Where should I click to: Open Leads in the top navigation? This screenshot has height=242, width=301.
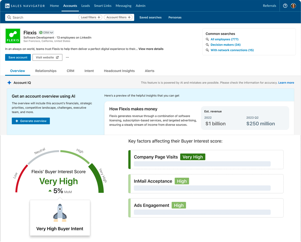[85, 6]
